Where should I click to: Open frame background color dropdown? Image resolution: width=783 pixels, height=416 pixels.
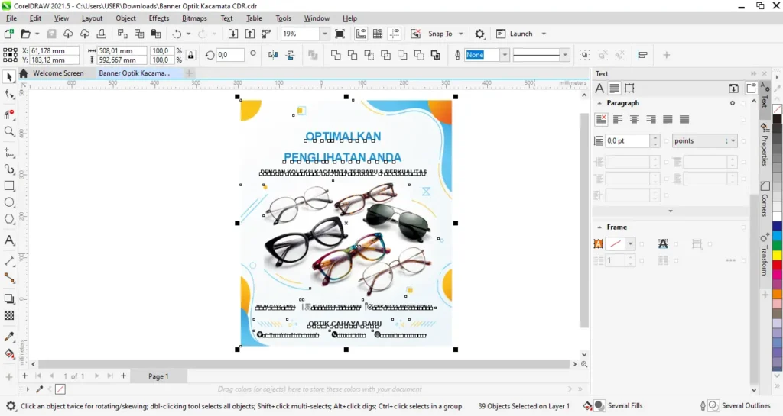[630, 243]
